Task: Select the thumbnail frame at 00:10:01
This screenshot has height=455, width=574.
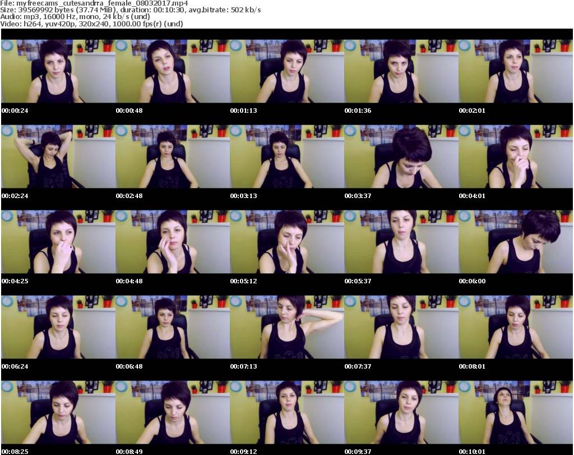Action: pyautogui.click(x=516, y=412)
